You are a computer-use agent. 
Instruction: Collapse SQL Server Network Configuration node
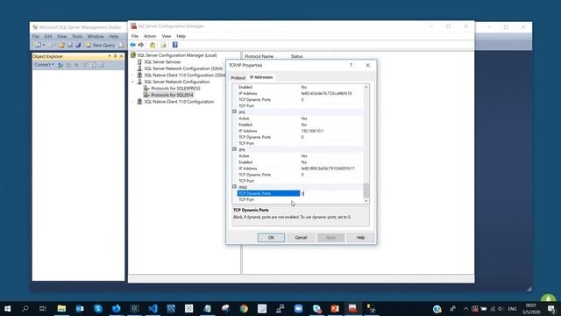[132, 82]
